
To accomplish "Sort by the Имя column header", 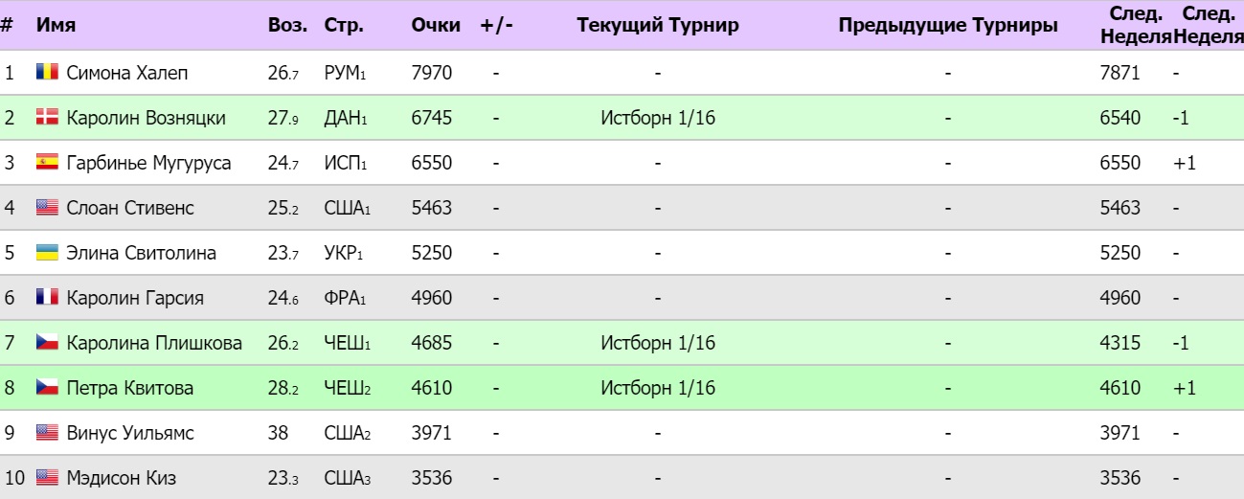I will 56,26.
